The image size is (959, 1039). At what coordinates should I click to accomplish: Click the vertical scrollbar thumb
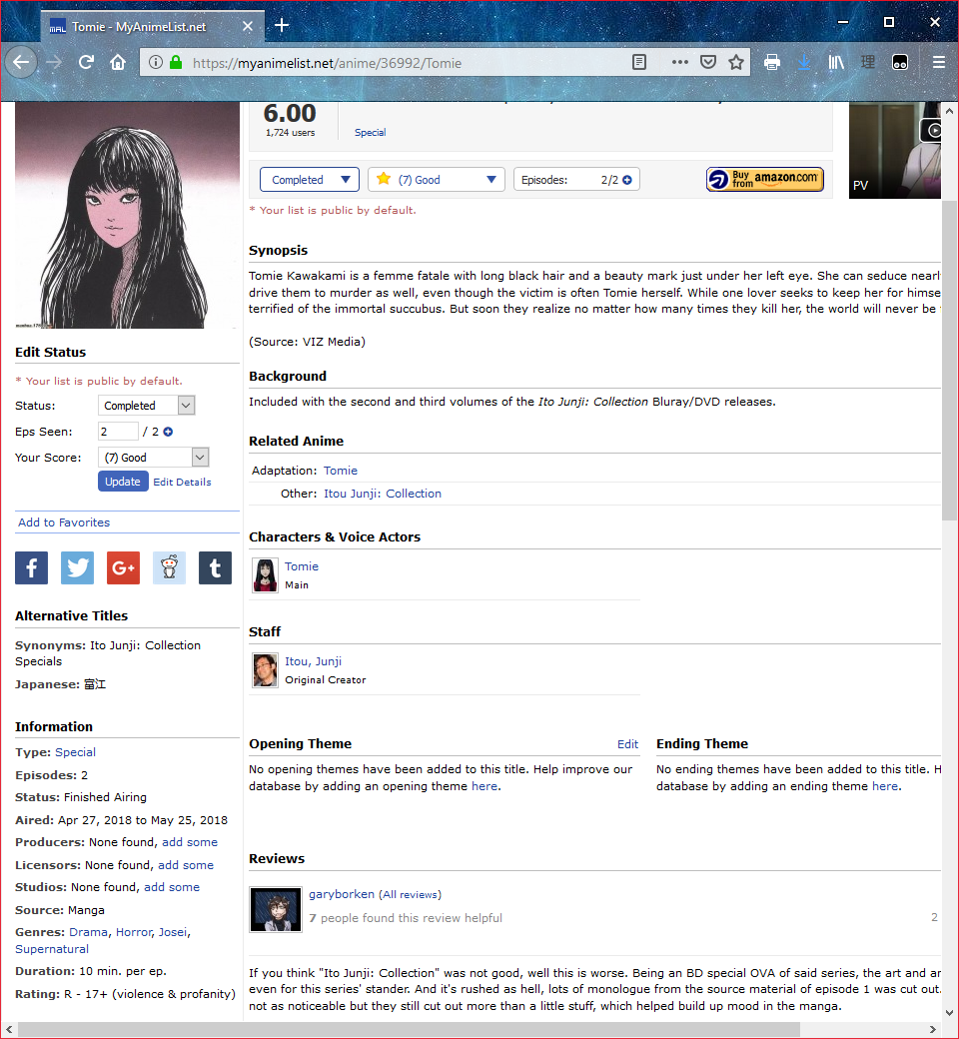pyautogui.click(x=949, y=361)
